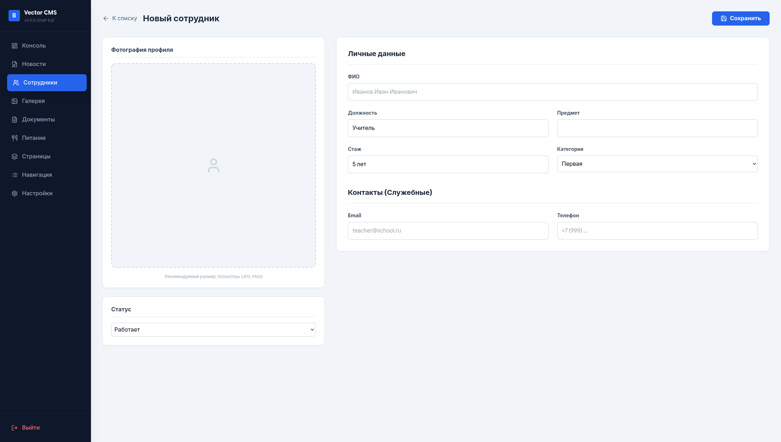Screen dimensions: 781x442
Task: Open the Категория dropdown
Action: tap(657, 164)
